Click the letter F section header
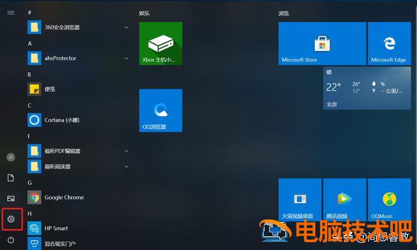 click(29, 136)
